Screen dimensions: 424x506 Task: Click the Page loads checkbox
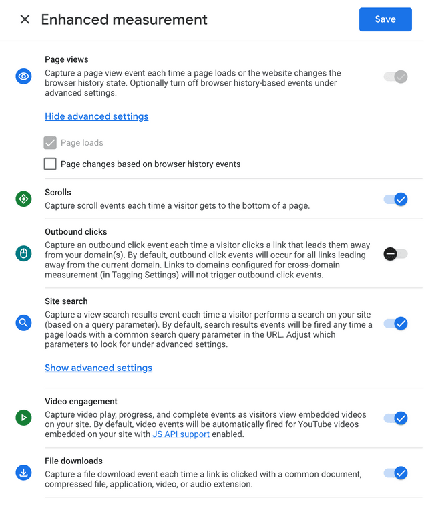(50, 142)
